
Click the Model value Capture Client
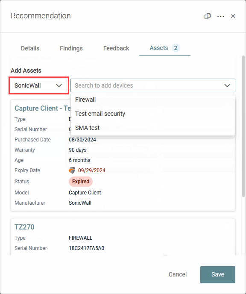click(85, 193)
